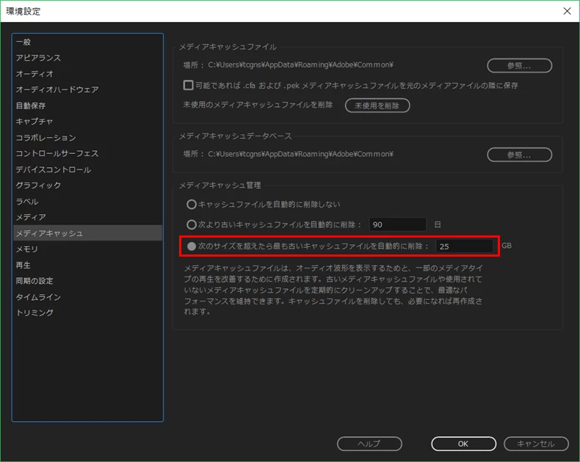Click the 日 unit label
The width and height of the screenshot is (580, 462).
tap(438, 224)
